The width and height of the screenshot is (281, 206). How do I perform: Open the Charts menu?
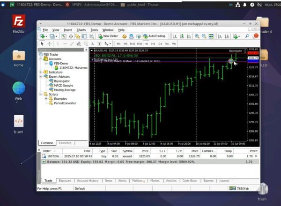pyautogui.click(x=81, y=30)
